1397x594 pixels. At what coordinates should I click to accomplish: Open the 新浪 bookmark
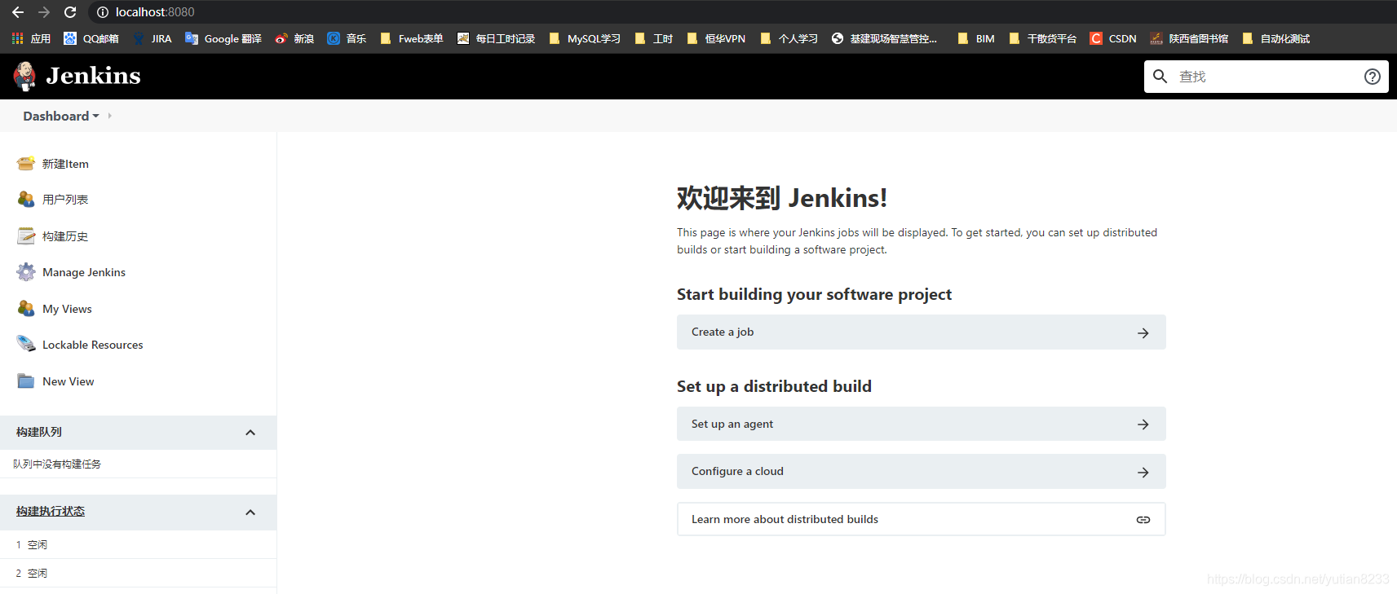coord(294,38)
